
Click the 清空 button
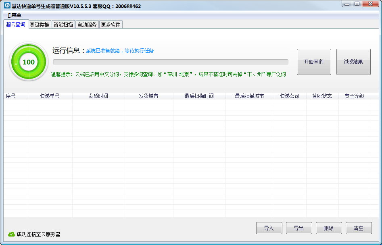(359, 228)
